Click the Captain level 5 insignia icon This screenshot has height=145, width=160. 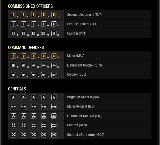(x=54, y=34)
